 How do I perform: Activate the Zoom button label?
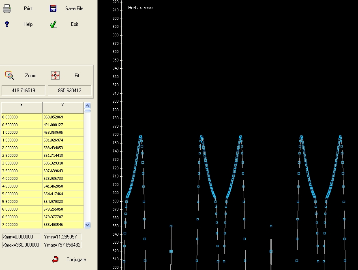(30, 76)
